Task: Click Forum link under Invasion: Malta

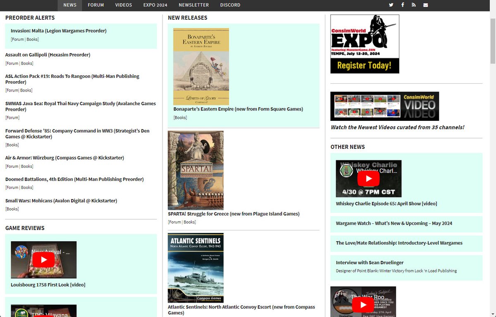Action: pyautogui.click(x=18, y=40)
